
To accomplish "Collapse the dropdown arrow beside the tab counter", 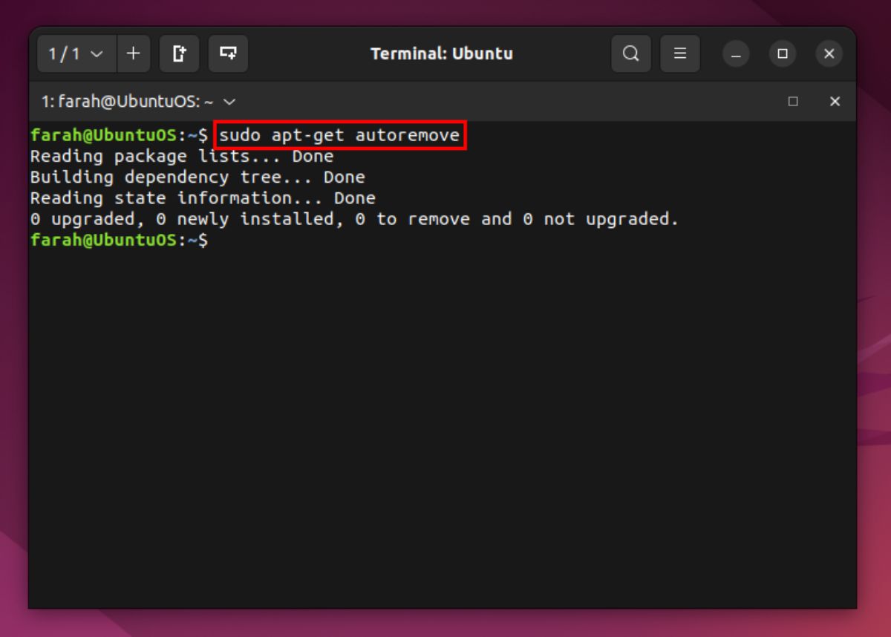I will [x=94, y=53].
